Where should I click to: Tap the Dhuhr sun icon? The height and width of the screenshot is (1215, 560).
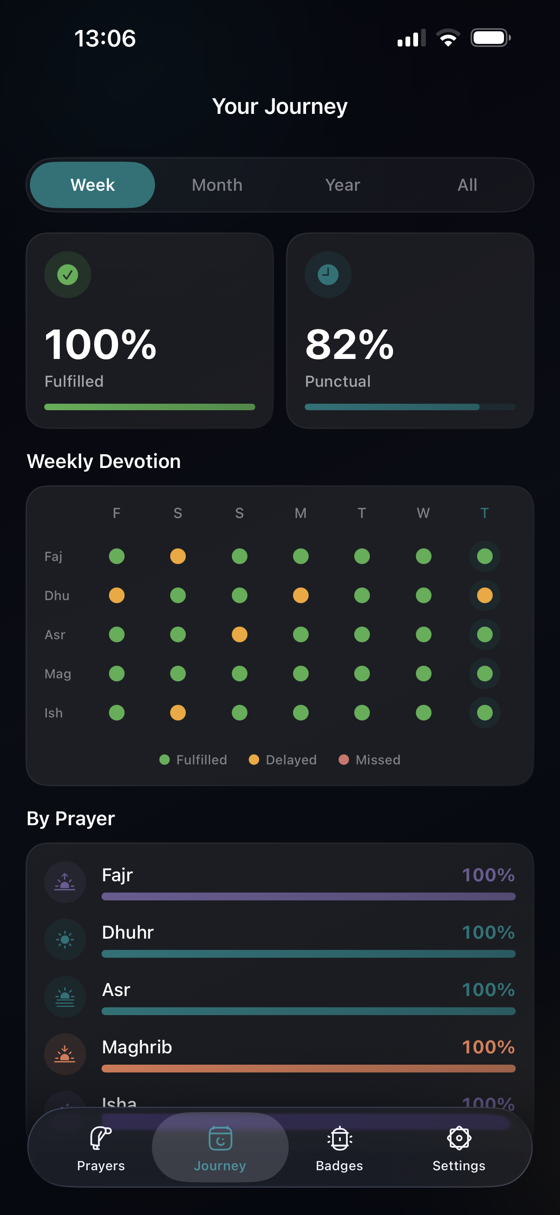point(65,939)
